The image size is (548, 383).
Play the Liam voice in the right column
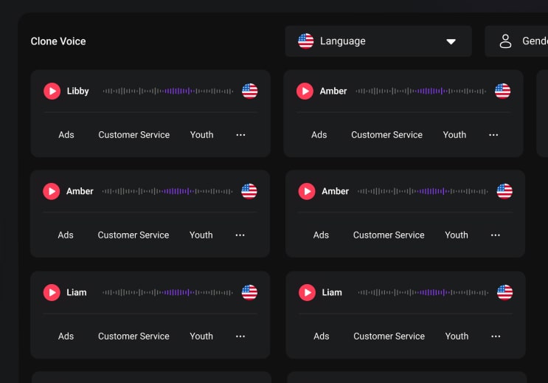(307, 292)
